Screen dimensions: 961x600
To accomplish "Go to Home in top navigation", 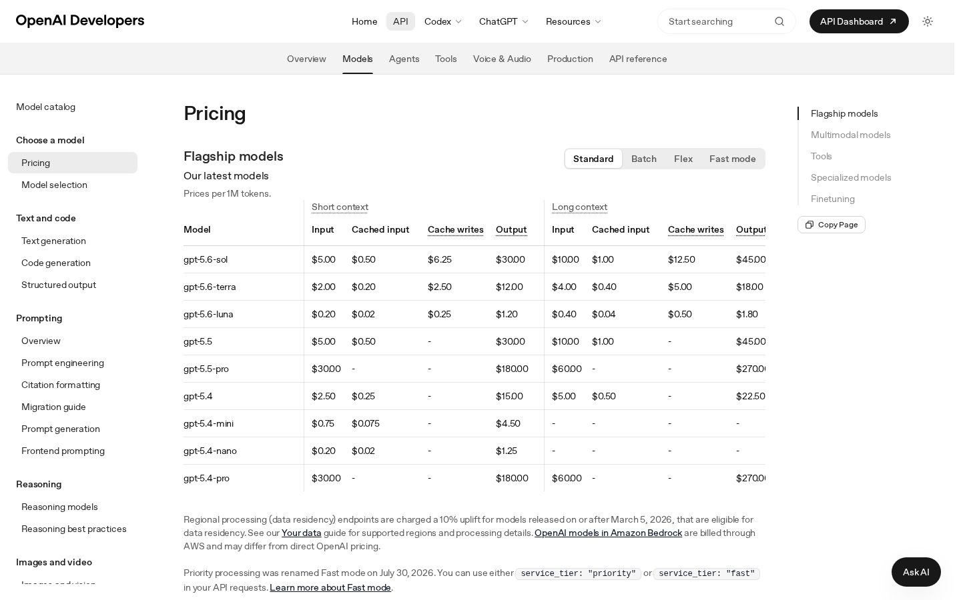I will tap(364, 21).
